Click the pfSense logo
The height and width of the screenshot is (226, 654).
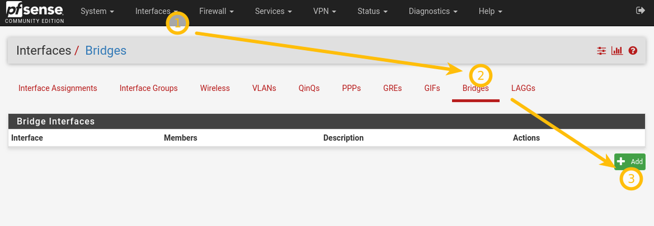point(34,13)
